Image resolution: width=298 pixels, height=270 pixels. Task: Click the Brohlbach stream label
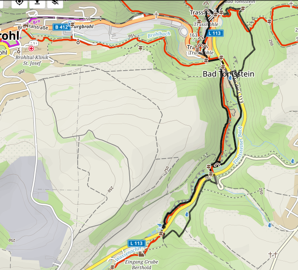pyautogui.click(x=159, y=35)
